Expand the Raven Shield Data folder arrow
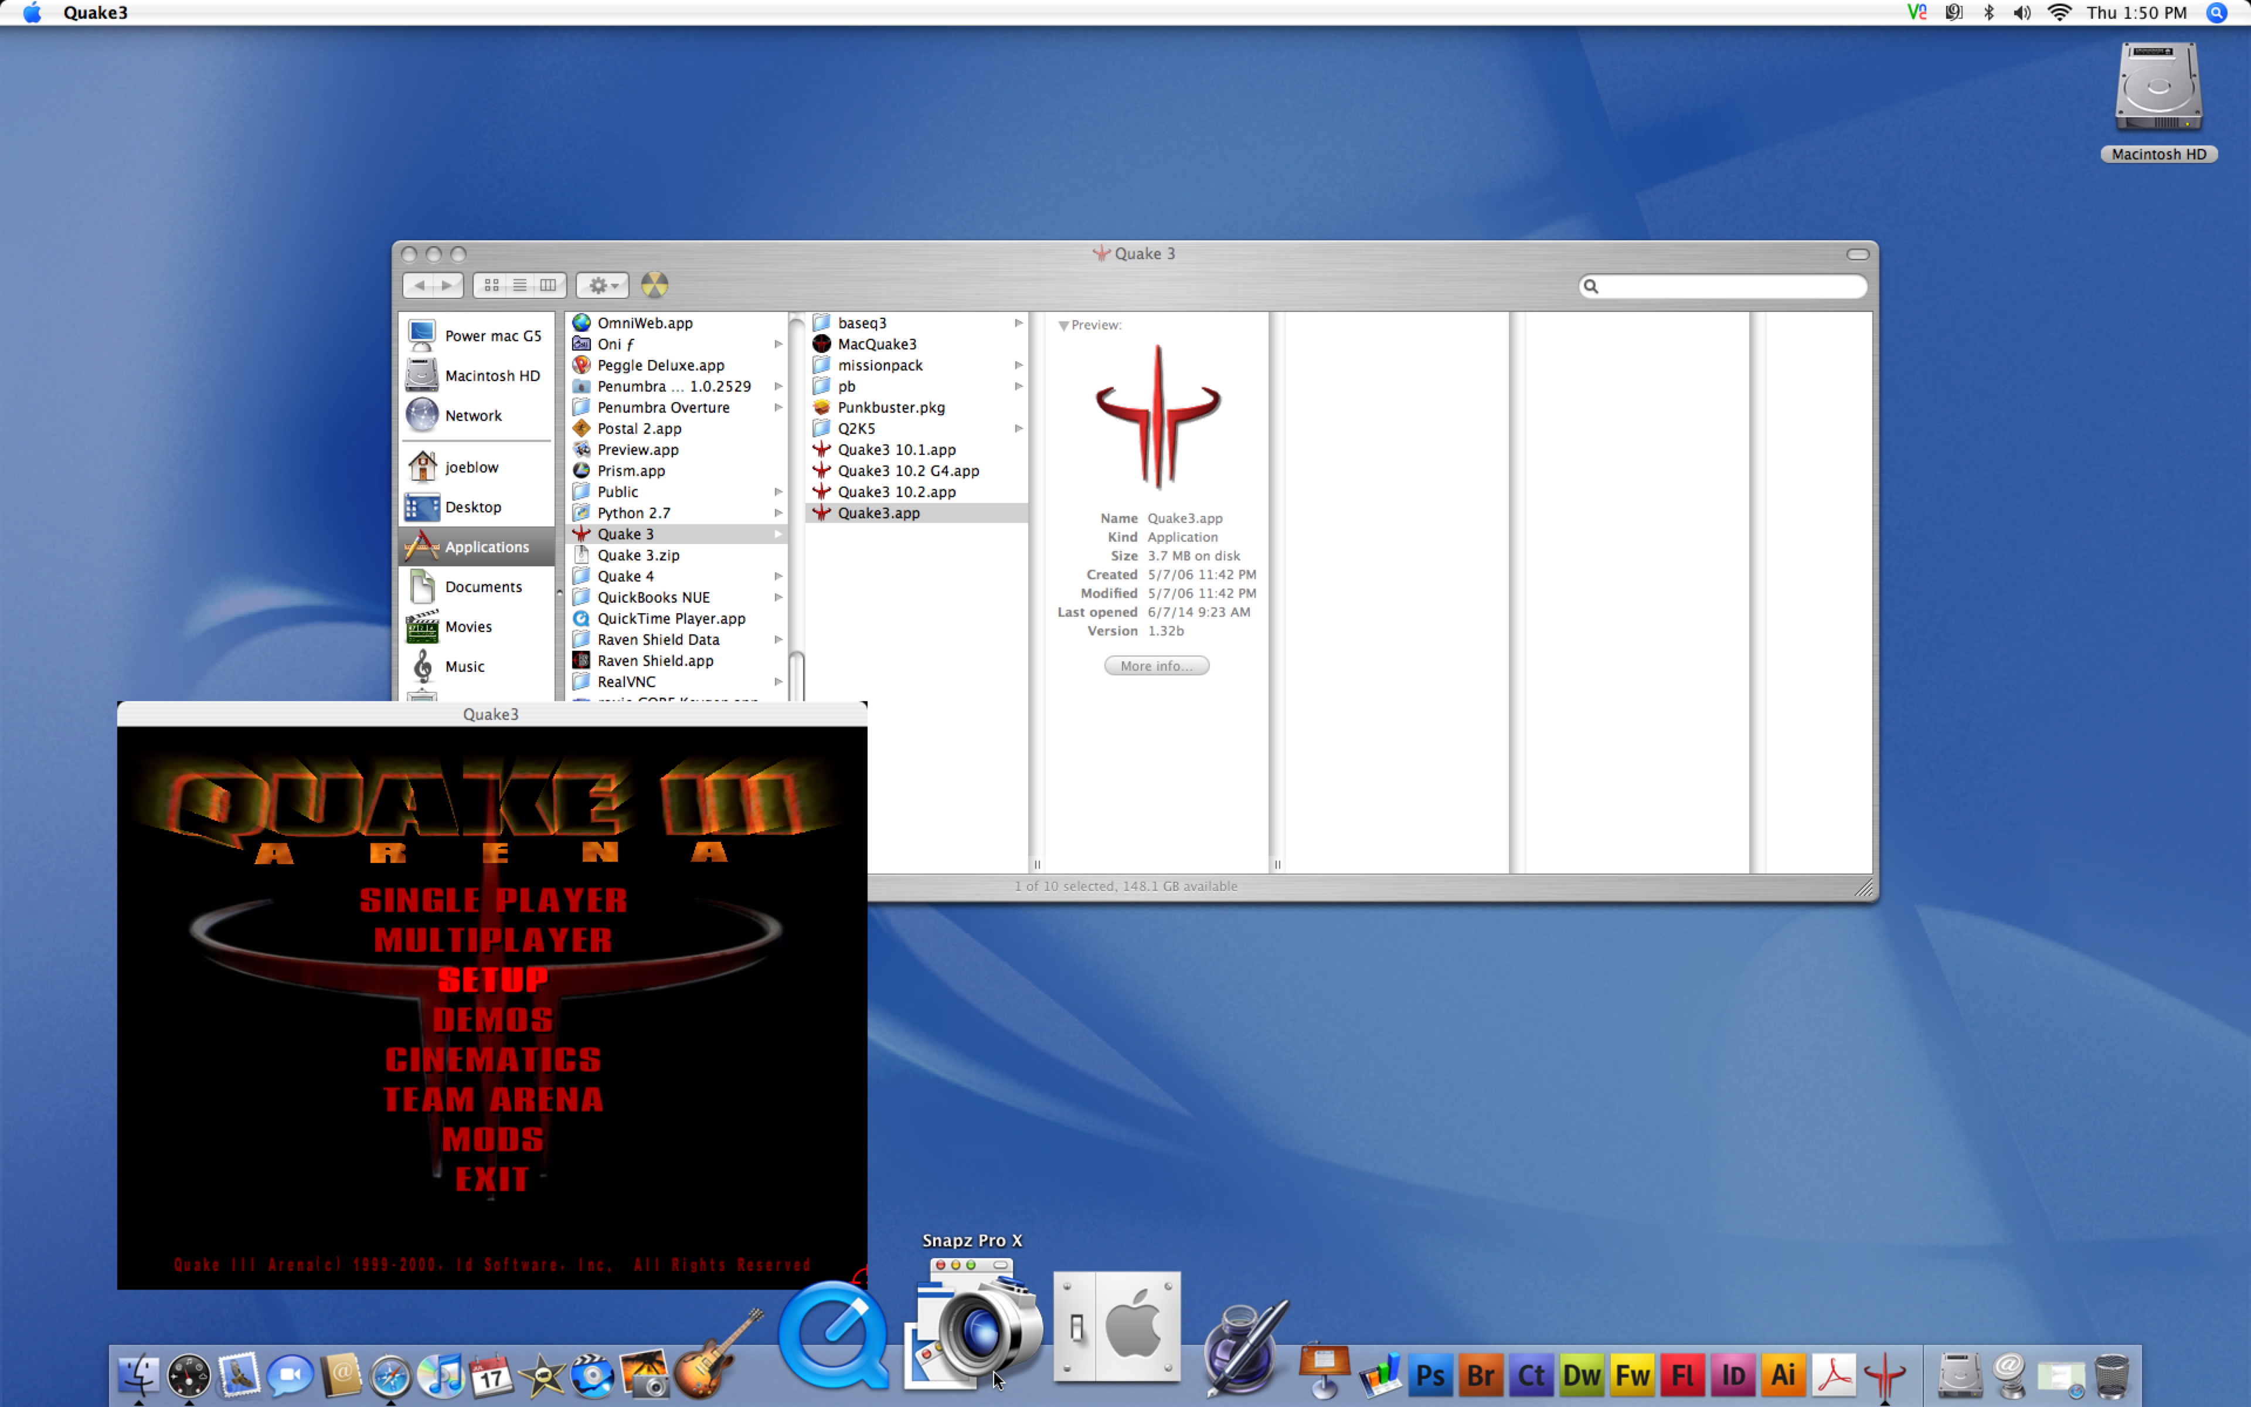The width and height of the screenshot is (2251, 1407). (778, 639)
